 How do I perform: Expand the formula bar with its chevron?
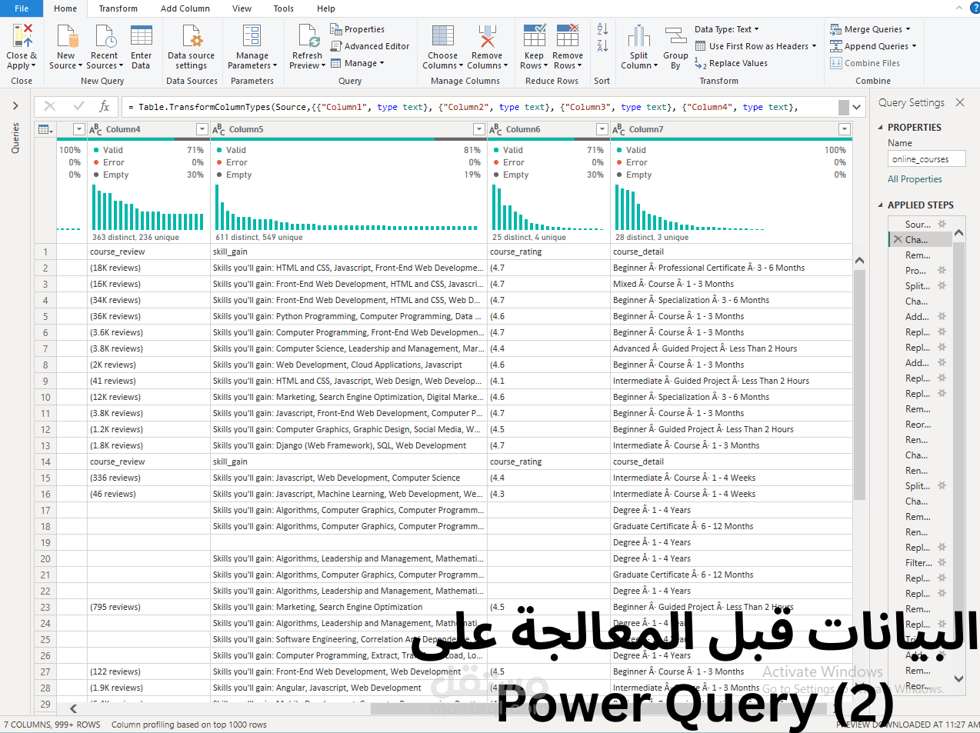858,107
